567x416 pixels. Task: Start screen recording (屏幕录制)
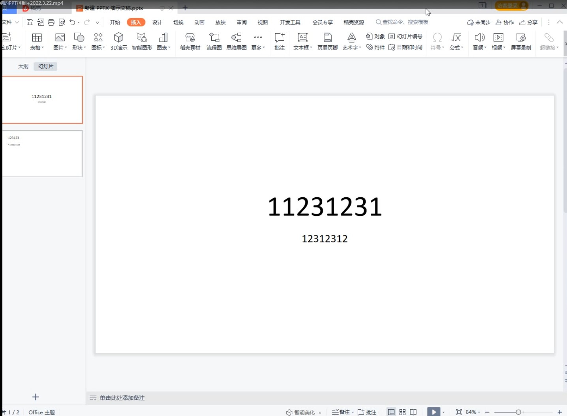[x=521, y=41]
